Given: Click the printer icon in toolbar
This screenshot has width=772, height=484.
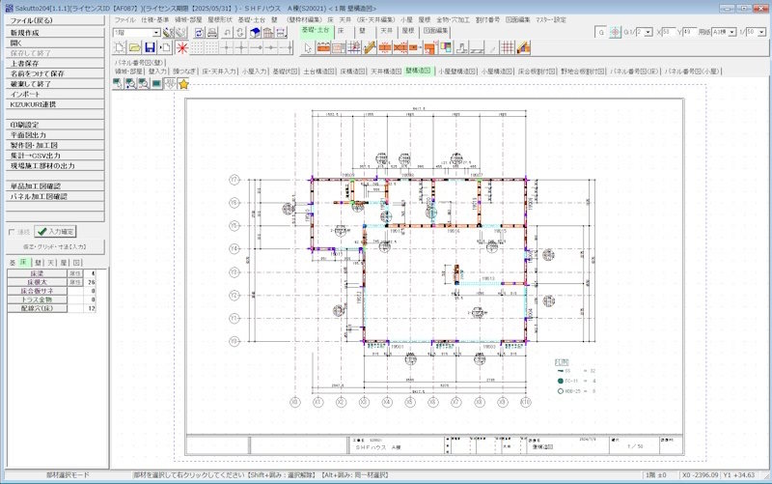Looking at the screenshot, I should click(x=212, y=32).
